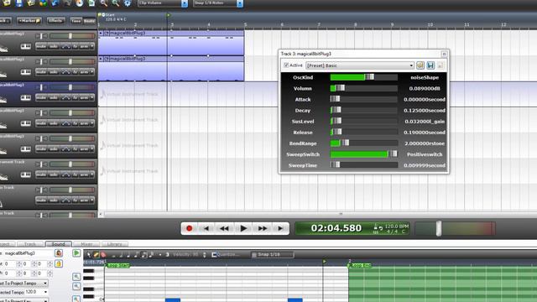Image resolution: width=537 pixels, height=302 pixels.
Task: Open the Snap 1/8 Notes dropdown
Action: [218, 3]
